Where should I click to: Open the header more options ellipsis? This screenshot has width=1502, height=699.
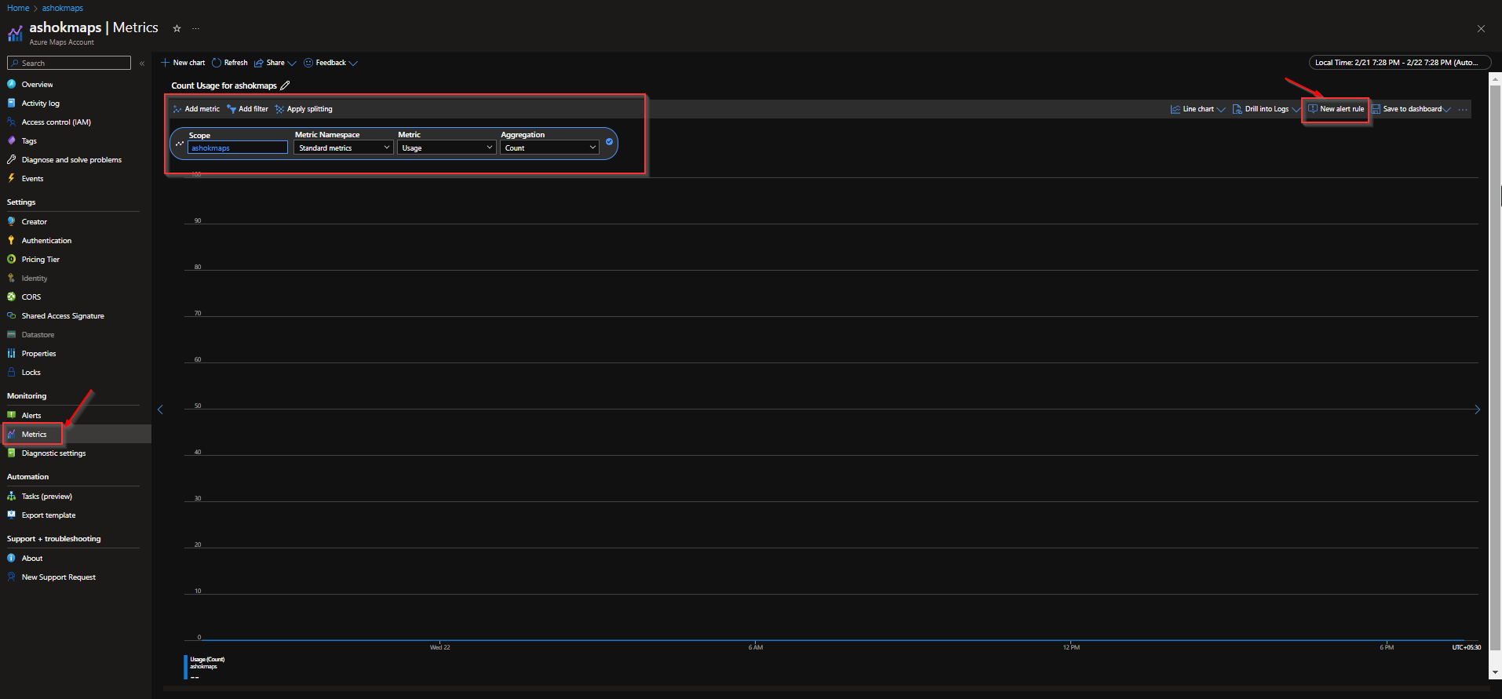[x=195, y=28]
